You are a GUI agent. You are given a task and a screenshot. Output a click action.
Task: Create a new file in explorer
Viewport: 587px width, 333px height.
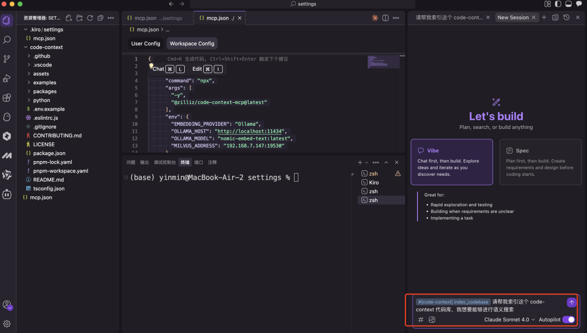tap(69, 17)
